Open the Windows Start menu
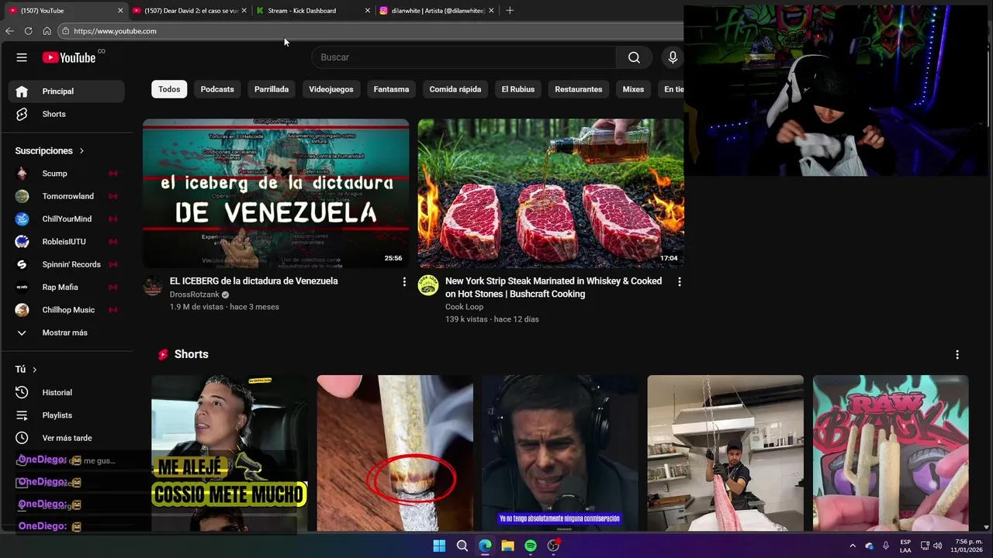Screen dimensions: 993x558 [439, 546]
